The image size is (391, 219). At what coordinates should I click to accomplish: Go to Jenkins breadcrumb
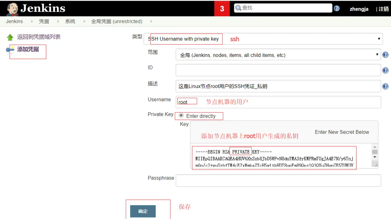pyautogui.click(x=14, y=21)
